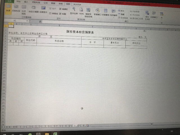The image size is (180, 135).
Task: Toggle the Gridlines (网格线) checkbox
Action: click(x=50, y=13)
